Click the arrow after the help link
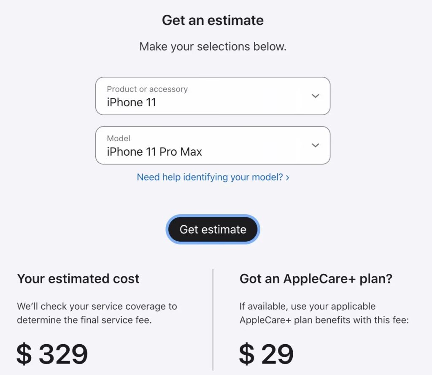The image size is (432, 375). 288,178
